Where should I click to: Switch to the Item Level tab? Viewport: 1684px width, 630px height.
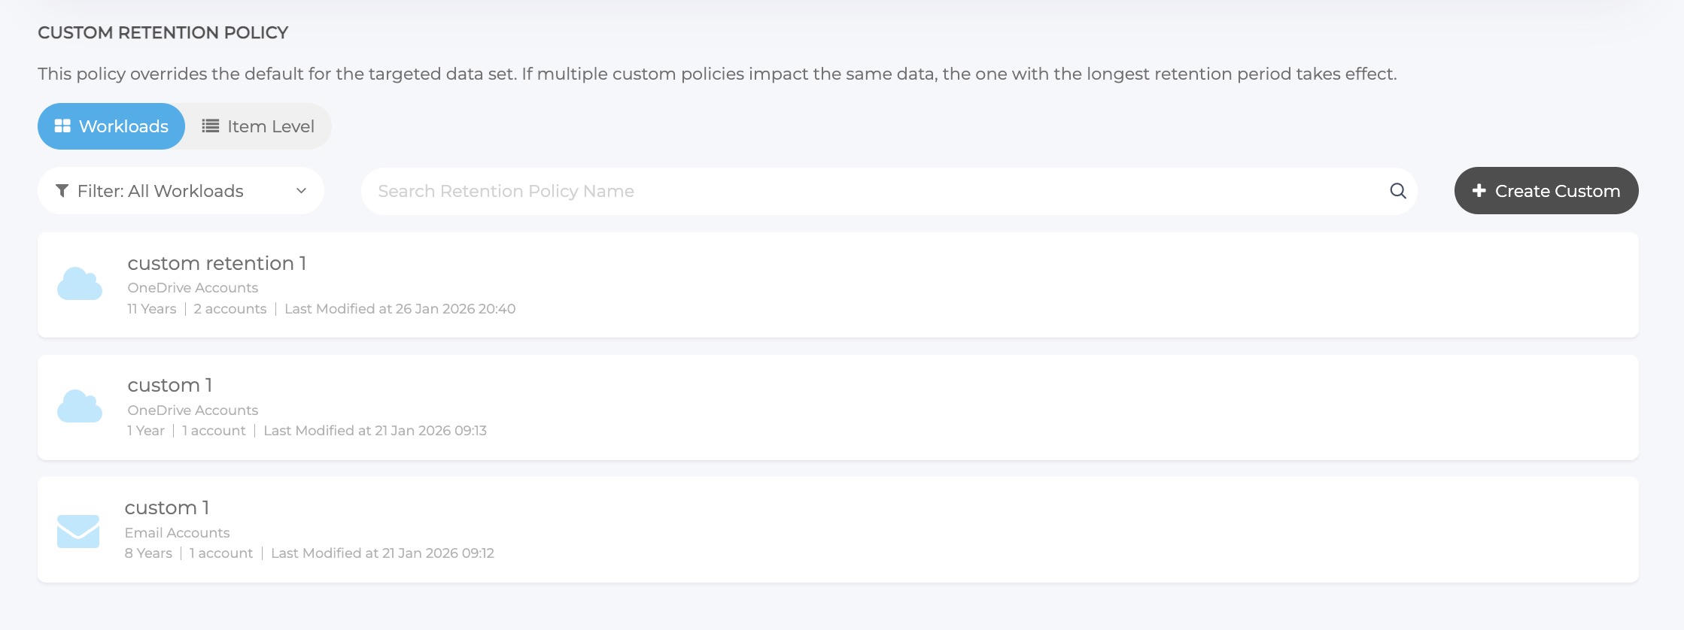(258, 126)
